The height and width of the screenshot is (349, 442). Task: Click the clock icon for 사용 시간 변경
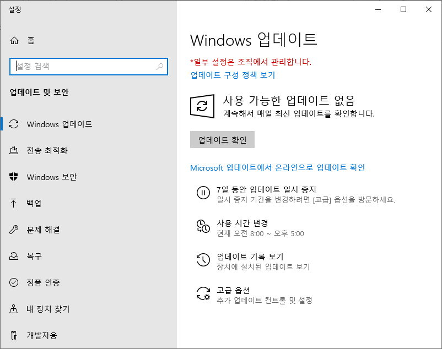click(x=203, y=226)
